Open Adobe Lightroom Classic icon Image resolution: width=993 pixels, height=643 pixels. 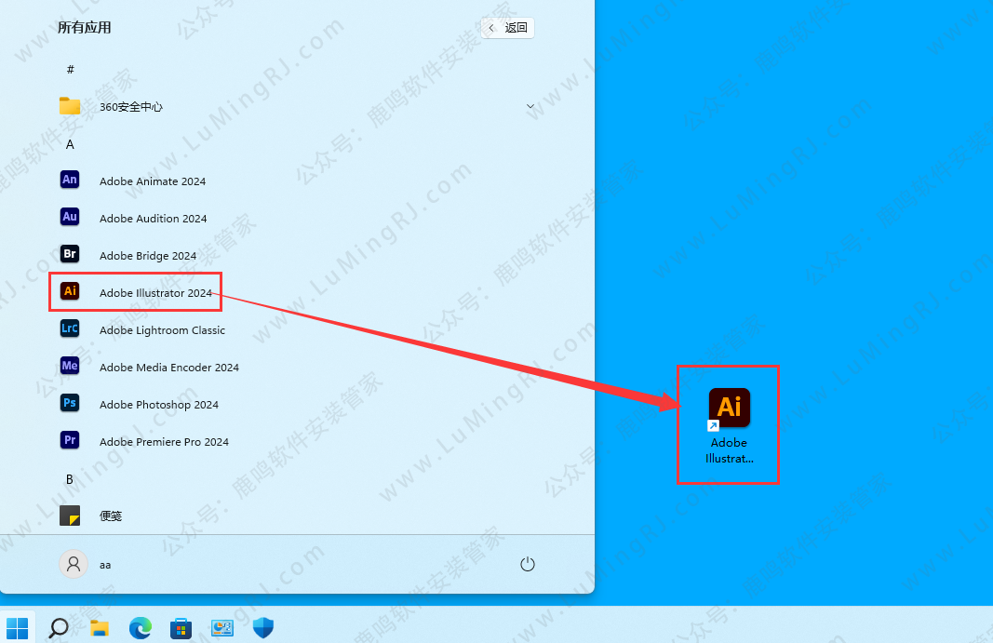(70, 328)
